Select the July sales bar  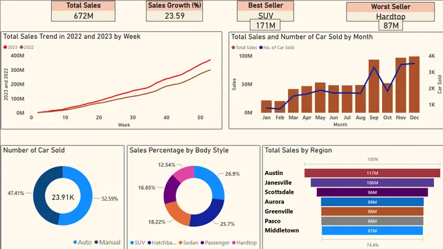347,99
